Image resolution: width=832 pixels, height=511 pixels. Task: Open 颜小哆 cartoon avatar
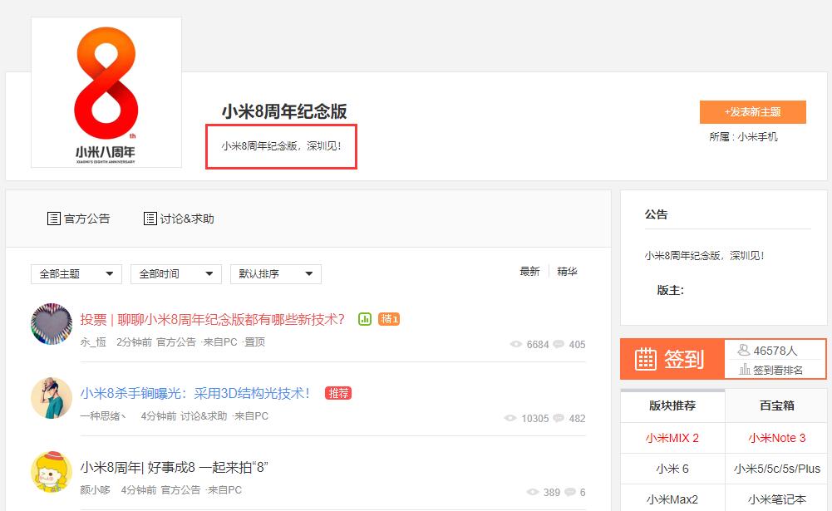click(x=52, y=472)
